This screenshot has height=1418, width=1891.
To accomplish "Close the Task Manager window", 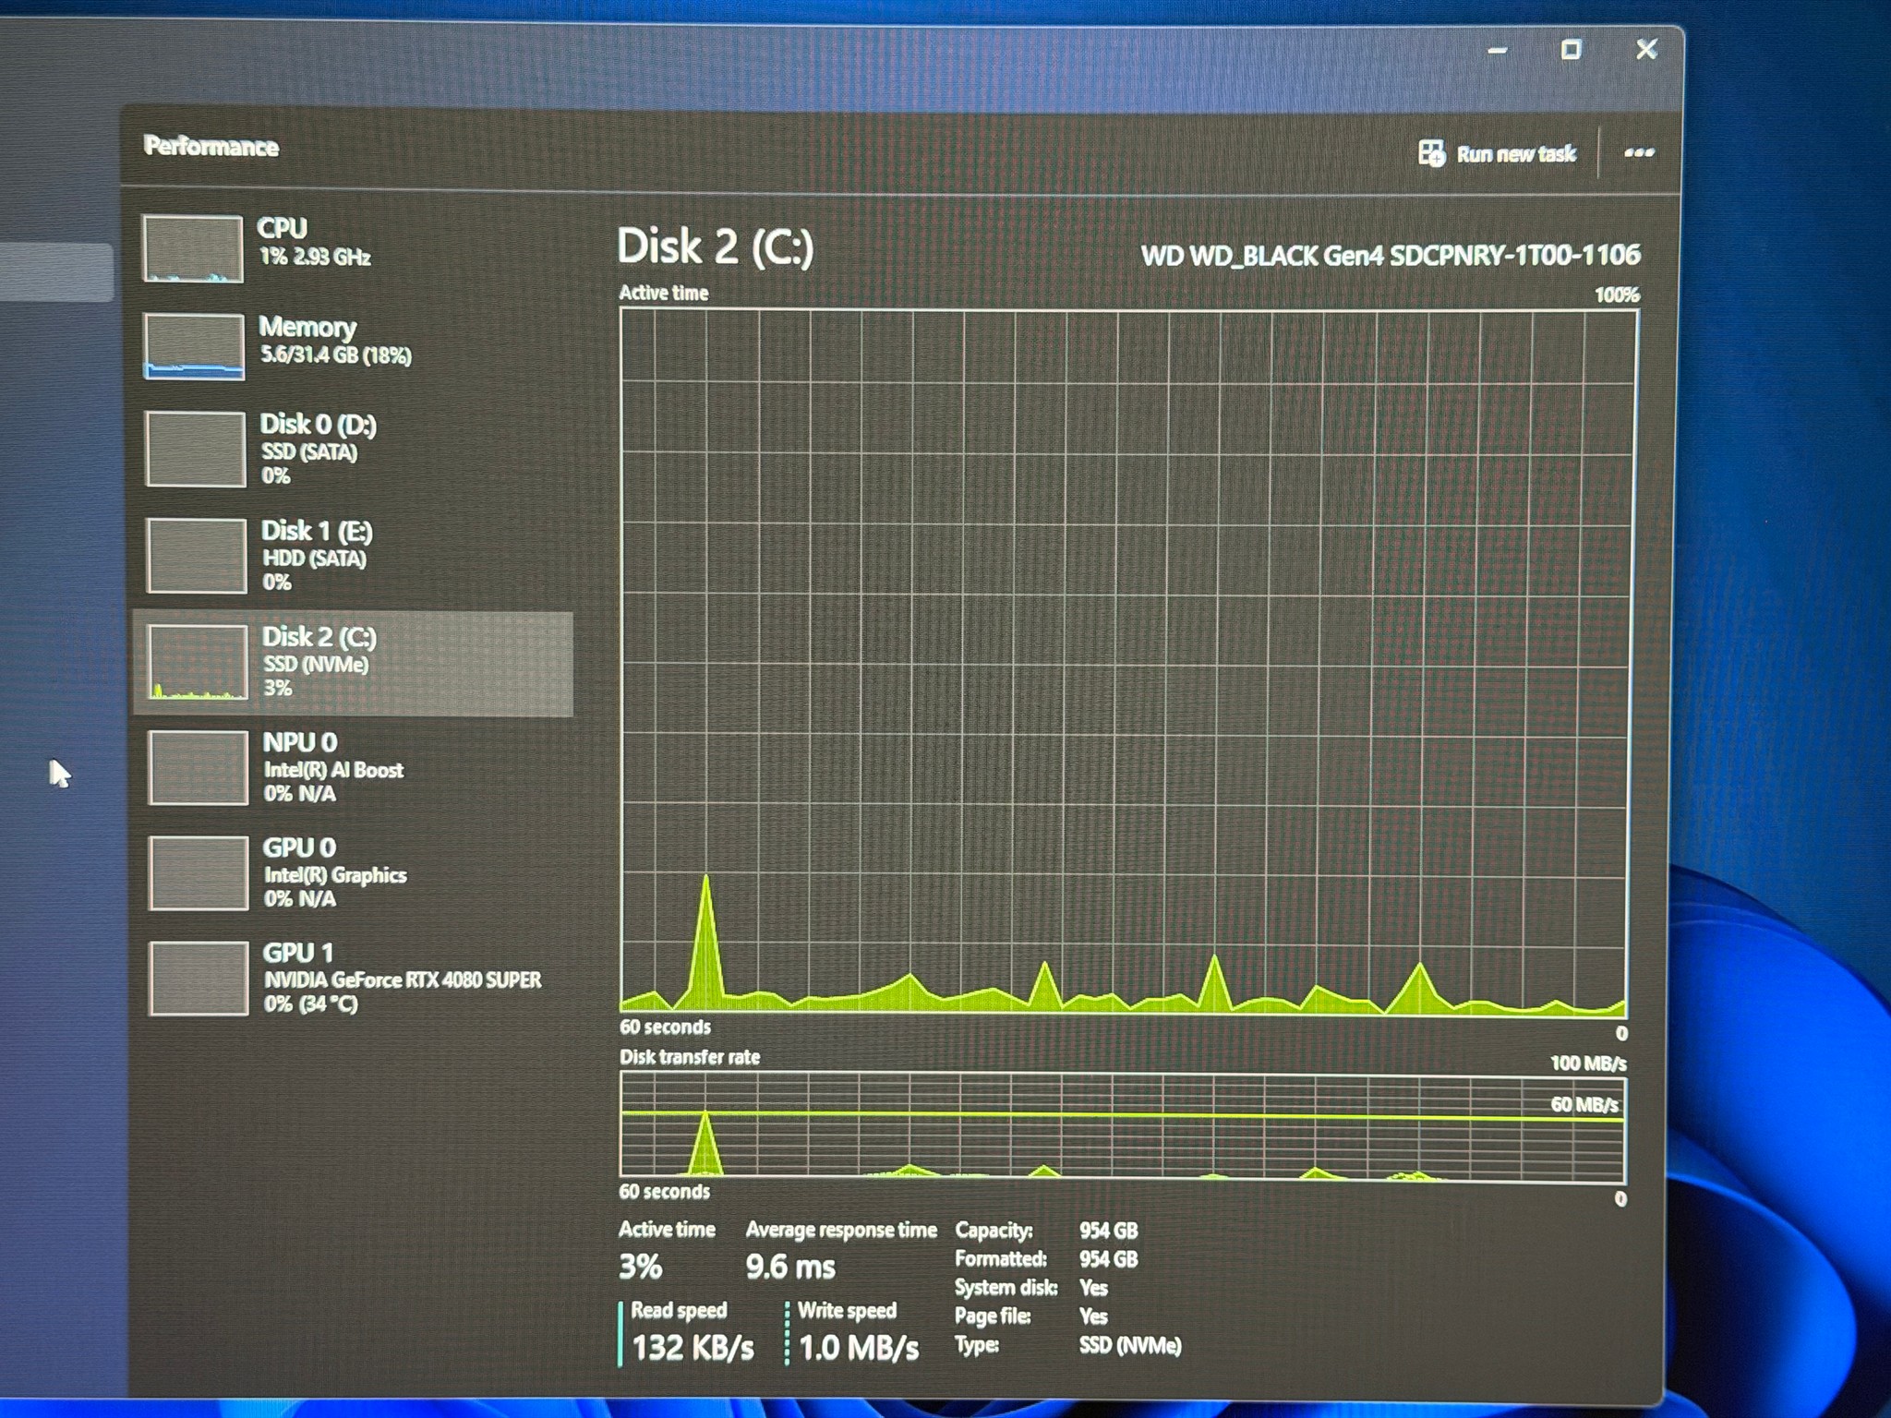I will 1646,49.
